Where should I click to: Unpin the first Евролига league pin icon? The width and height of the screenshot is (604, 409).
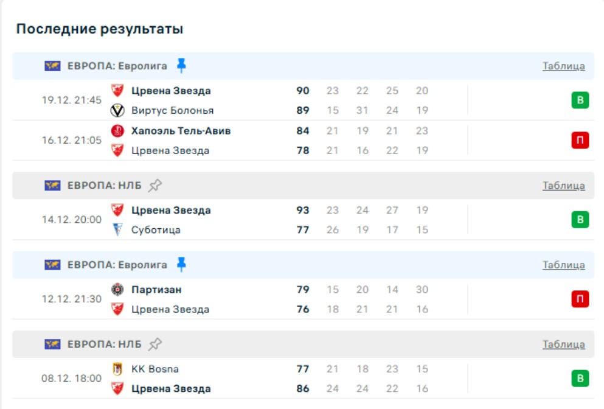coord(181,66)
